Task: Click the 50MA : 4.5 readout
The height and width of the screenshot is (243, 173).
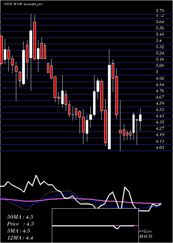Action: (x=20, y=217)
